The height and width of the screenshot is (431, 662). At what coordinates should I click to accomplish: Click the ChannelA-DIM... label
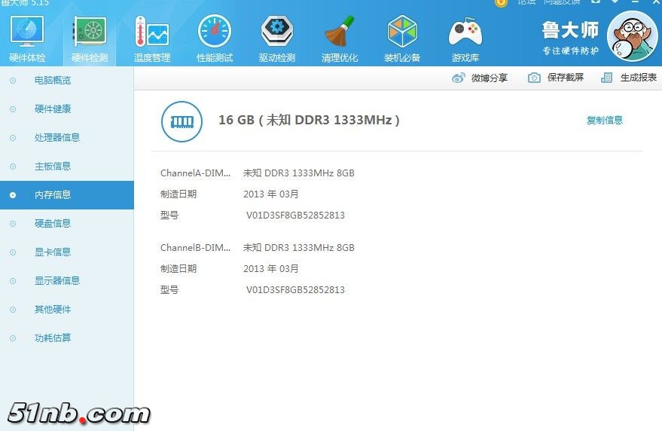click(196, 173)
